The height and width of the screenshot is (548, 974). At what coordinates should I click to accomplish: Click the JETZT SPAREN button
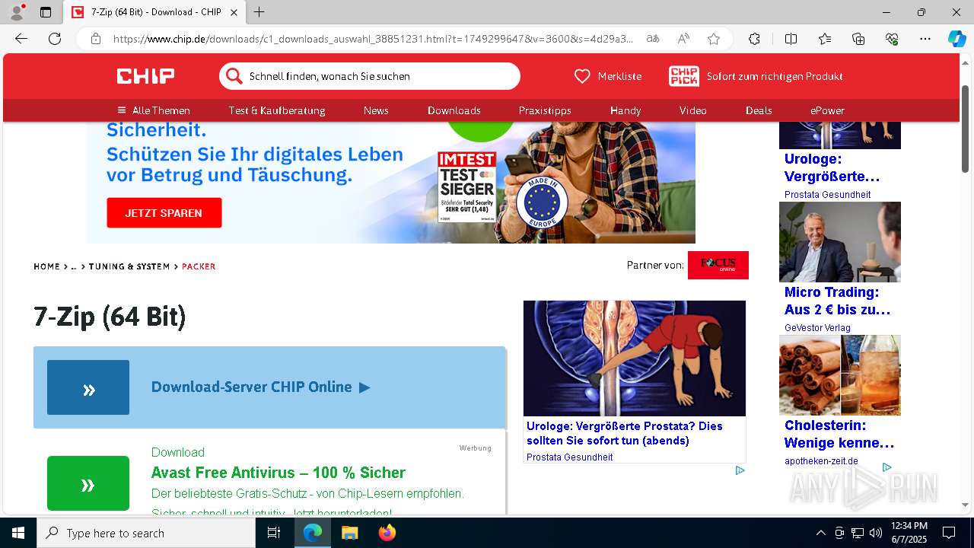click(164, 213)
